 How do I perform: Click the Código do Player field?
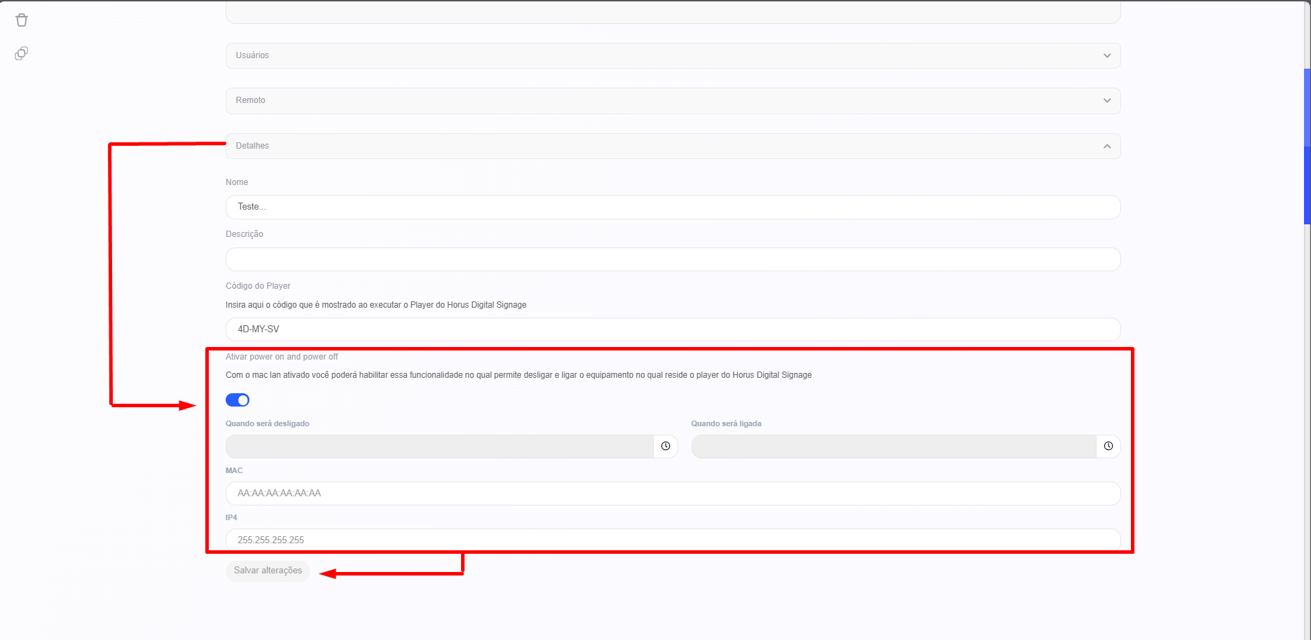tap(673, 329)
